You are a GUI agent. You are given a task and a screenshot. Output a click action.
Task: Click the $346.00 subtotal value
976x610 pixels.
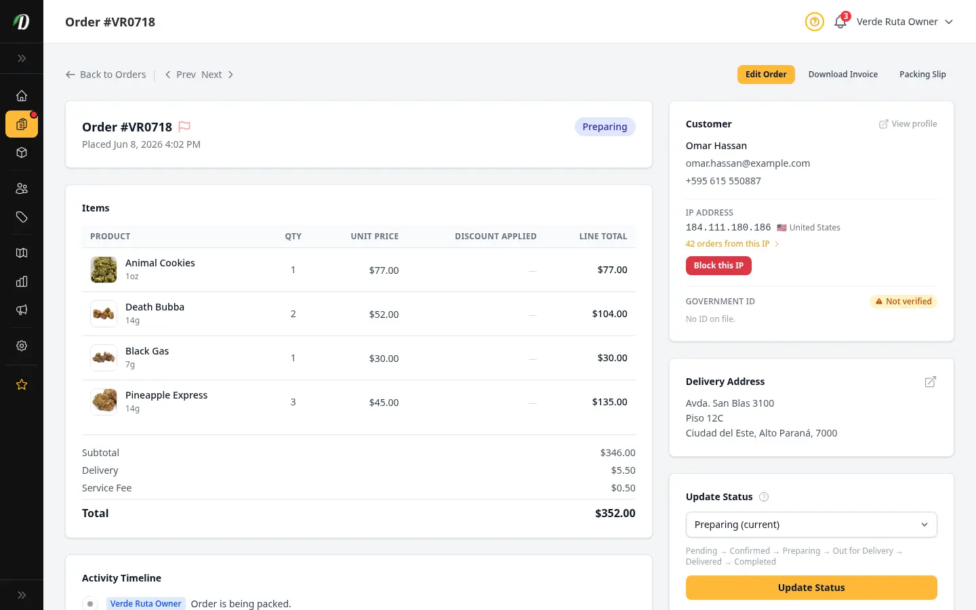click(617, 453)
